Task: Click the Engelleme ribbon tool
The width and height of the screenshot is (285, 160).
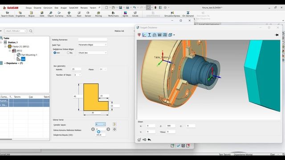Action: pos(20,14)
